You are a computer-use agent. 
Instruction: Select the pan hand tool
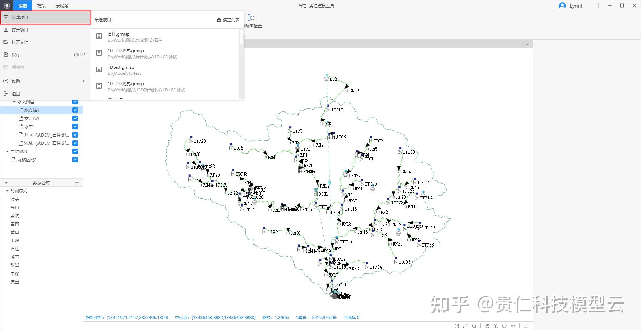tap(487, 326)
